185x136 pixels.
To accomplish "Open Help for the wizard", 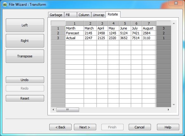I will click(168, 127).
